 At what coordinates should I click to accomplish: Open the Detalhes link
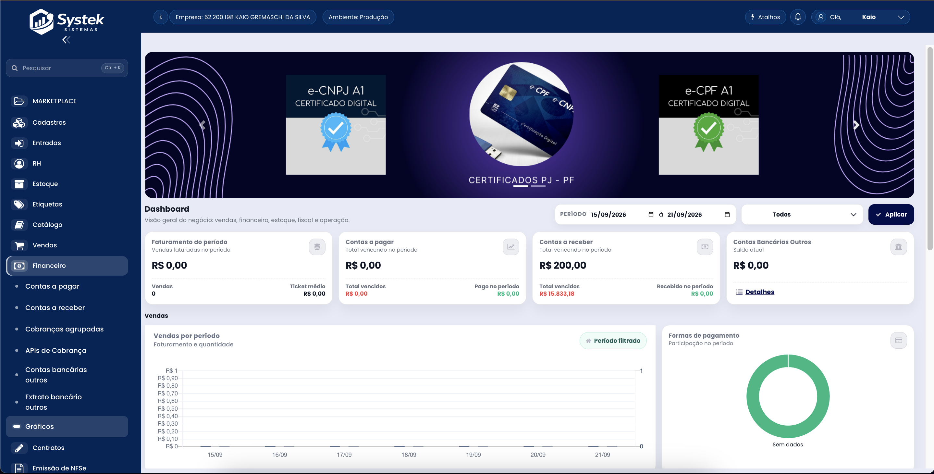pos(760,292)
